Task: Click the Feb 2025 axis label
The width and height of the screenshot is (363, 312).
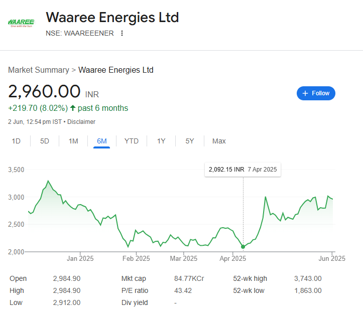Action: pyautogui.click(x=136, y=258)
